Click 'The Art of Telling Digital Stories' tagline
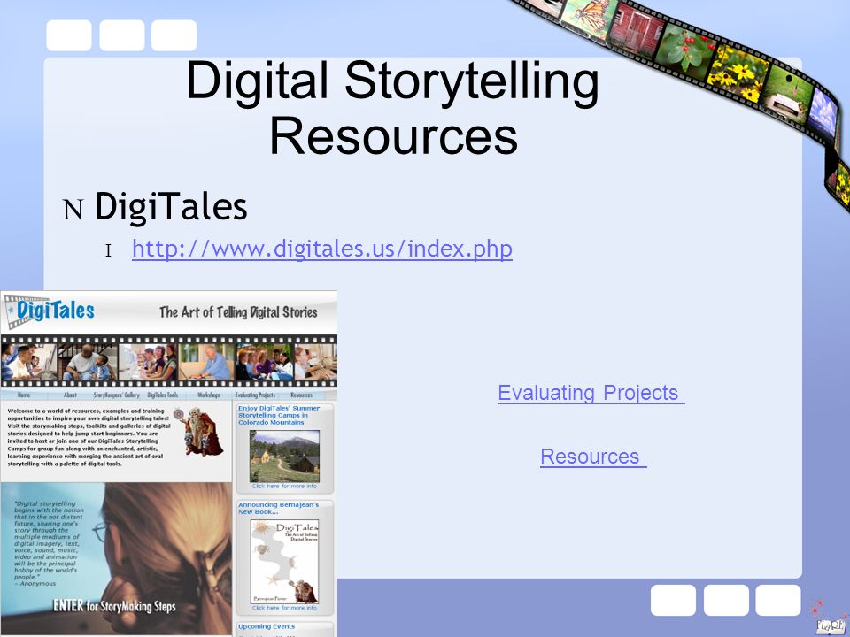This screenshot has width=850, height=637. [x=238, y=312]
